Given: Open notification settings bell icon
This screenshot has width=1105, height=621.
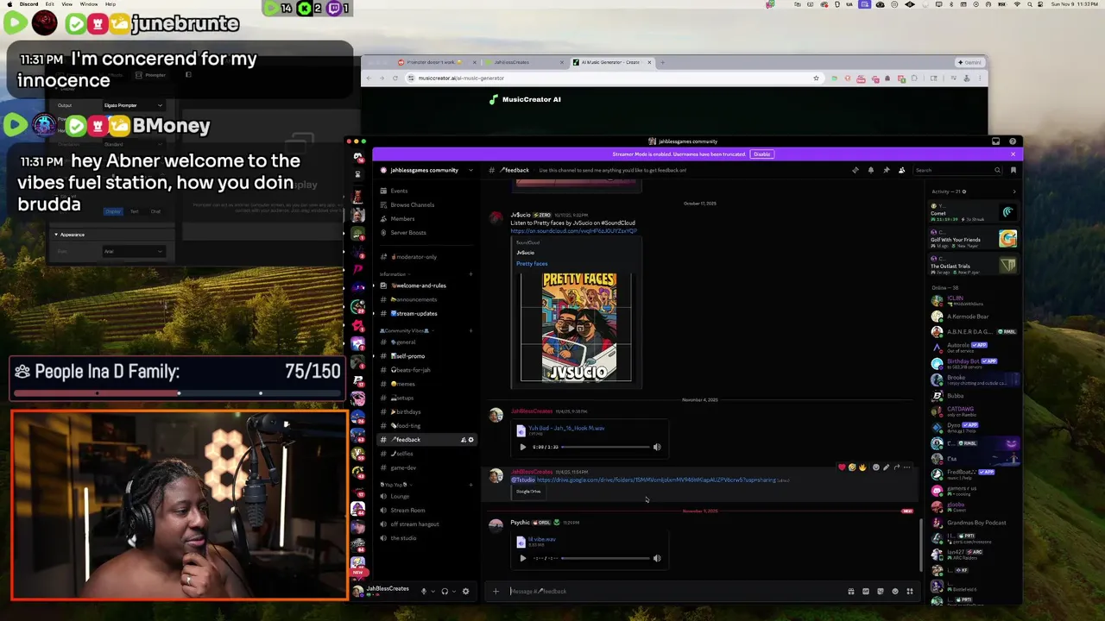Looking at the screenshot, I should [870, 170].
